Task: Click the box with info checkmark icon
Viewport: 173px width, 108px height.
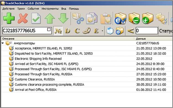Action: pyautogui.click(x=120, y=19)
